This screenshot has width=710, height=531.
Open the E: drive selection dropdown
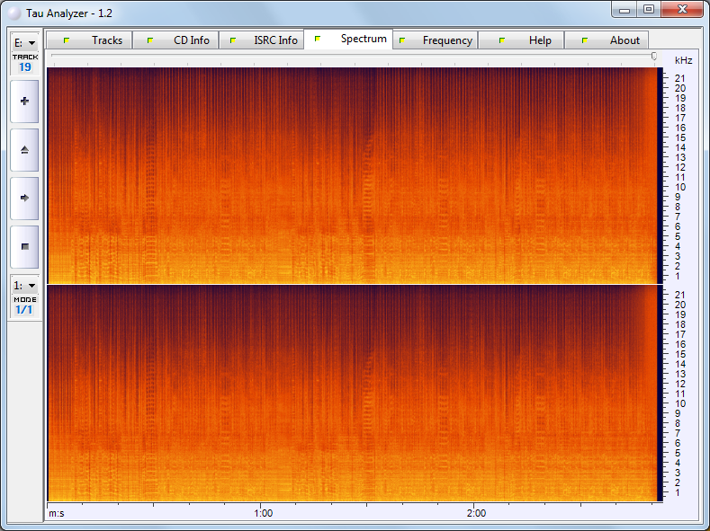click(x=24, y=42)
